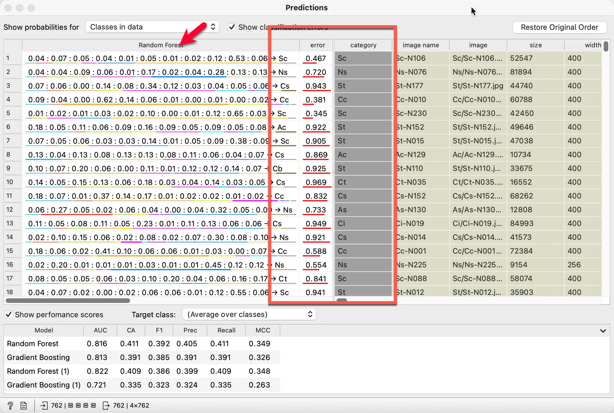Open the Target class dropdown
This screenshot has height=413, width=614.
[x=249, y=314]
